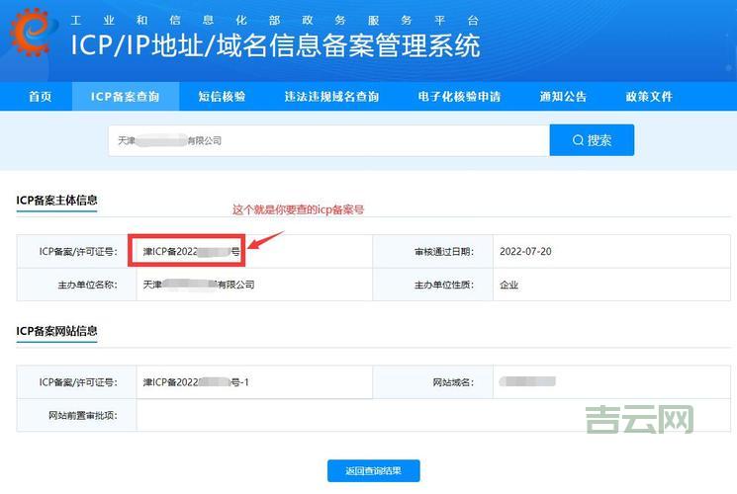Open 电子化核验申请 tab
Viewport: 737px width, 494px height.
pos(459,96)
